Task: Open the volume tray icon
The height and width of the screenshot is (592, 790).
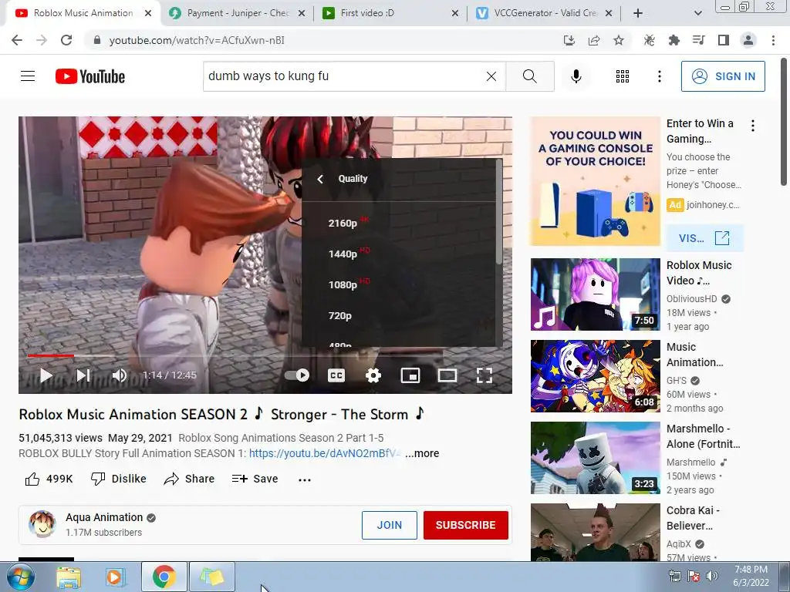Action: [712, 576]
